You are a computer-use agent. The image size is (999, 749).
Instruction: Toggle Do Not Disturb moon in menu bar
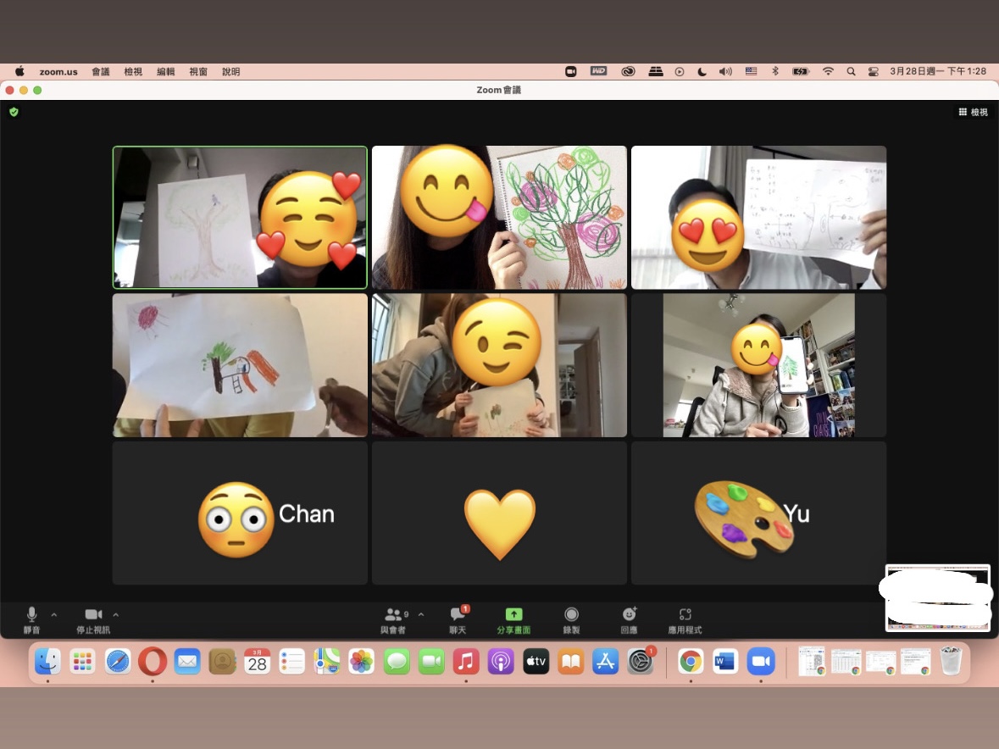click(x=702, y=72)
